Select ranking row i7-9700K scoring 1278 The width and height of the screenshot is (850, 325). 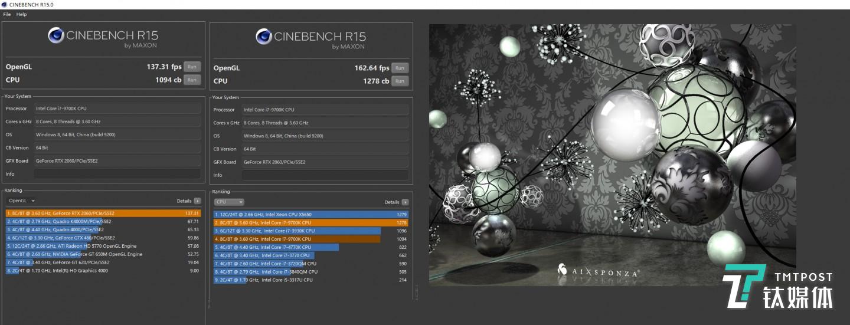pyautogui.click(x=311, y=222)
